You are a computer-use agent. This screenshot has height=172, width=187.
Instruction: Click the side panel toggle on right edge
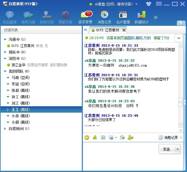185,102
